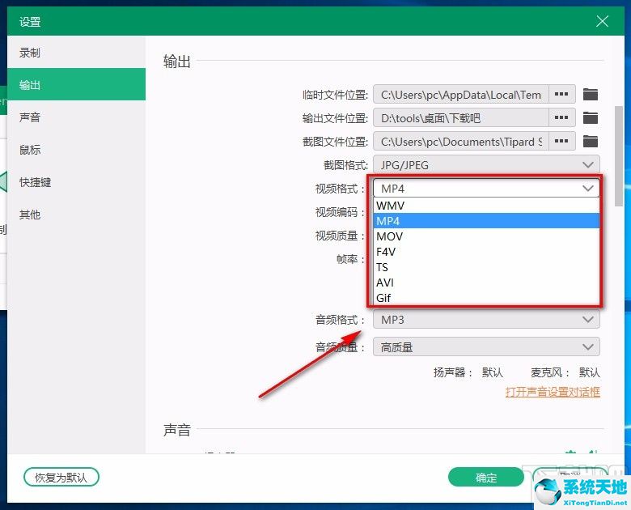Open folder for temporary file location

(x=591, y=94)
